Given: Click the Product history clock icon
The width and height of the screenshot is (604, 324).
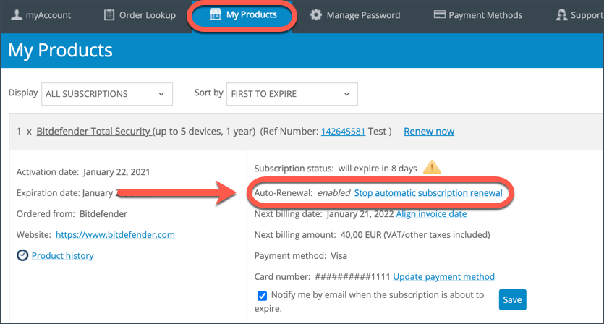Looking at the screenshot, I should (x=22, y=255).
